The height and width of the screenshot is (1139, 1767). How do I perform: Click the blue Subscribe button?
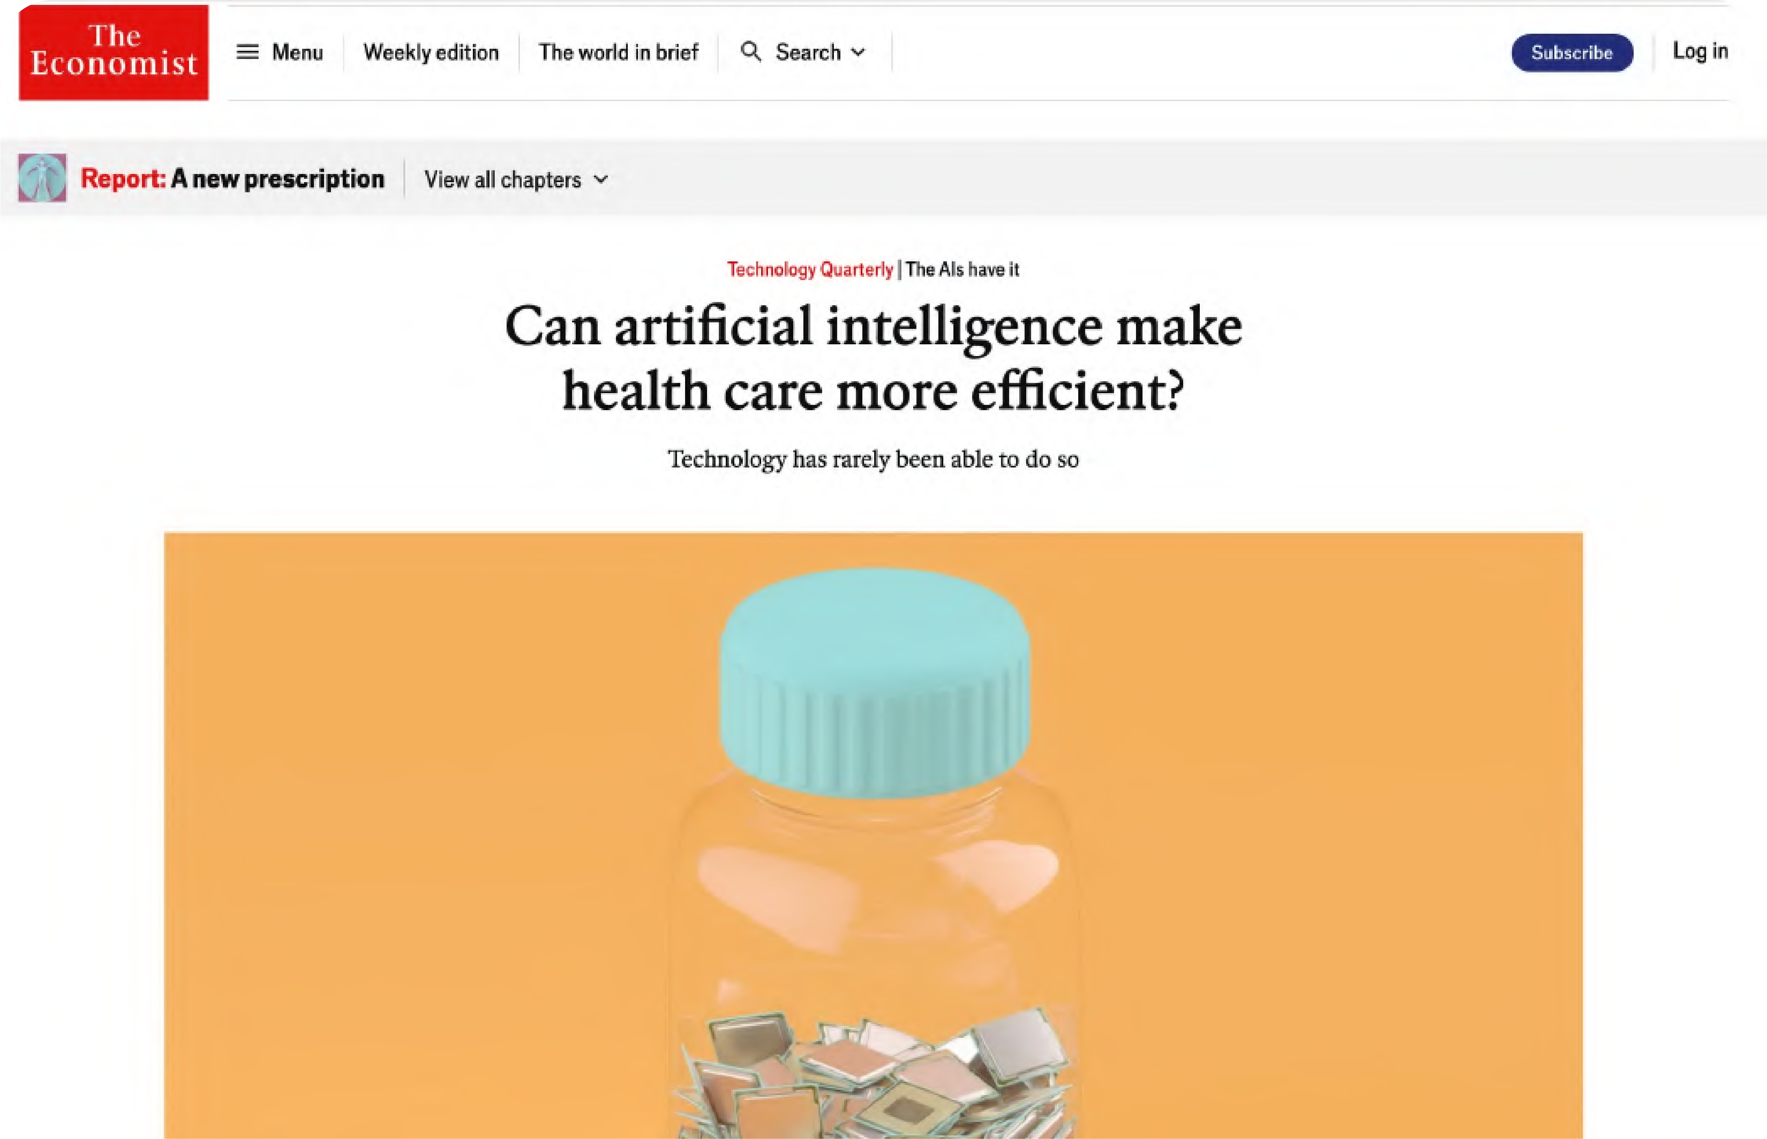coord(1572,52)
